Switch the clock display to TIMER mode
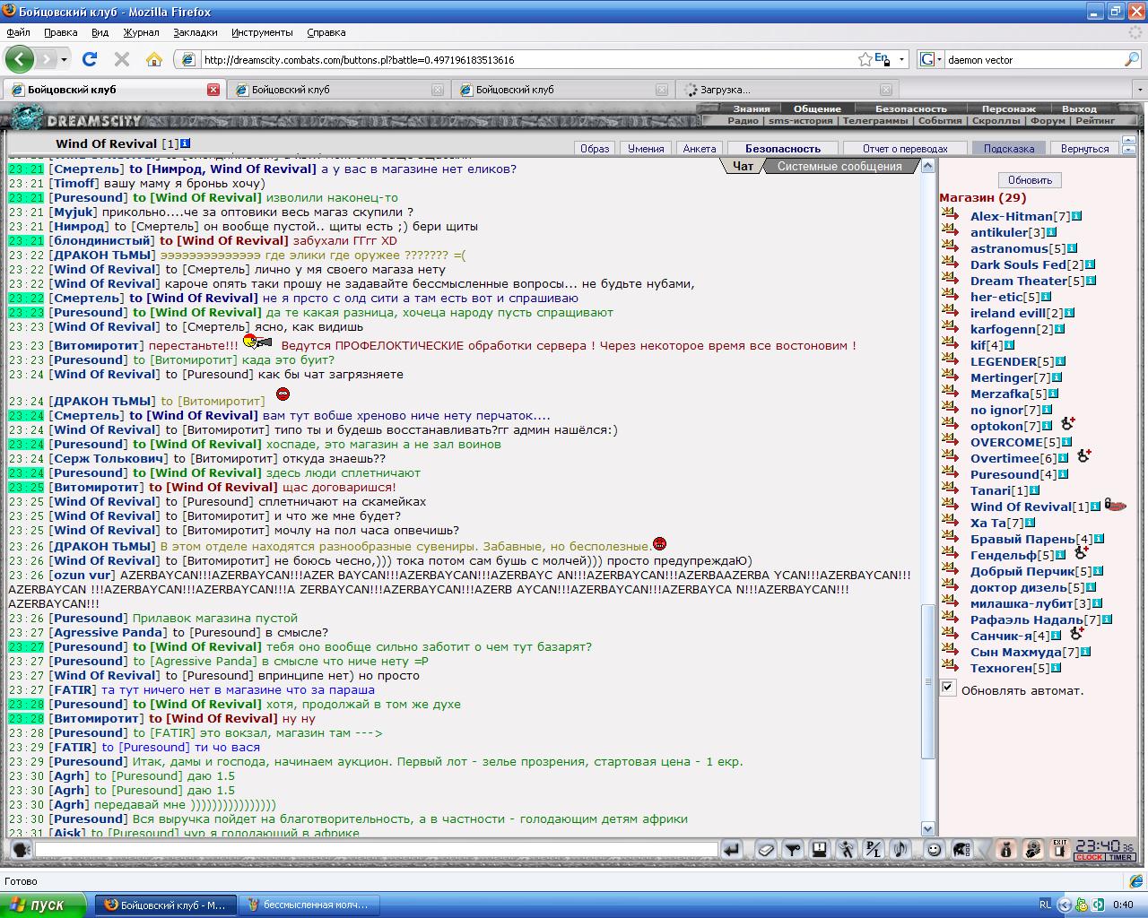 coord(1119,857)
